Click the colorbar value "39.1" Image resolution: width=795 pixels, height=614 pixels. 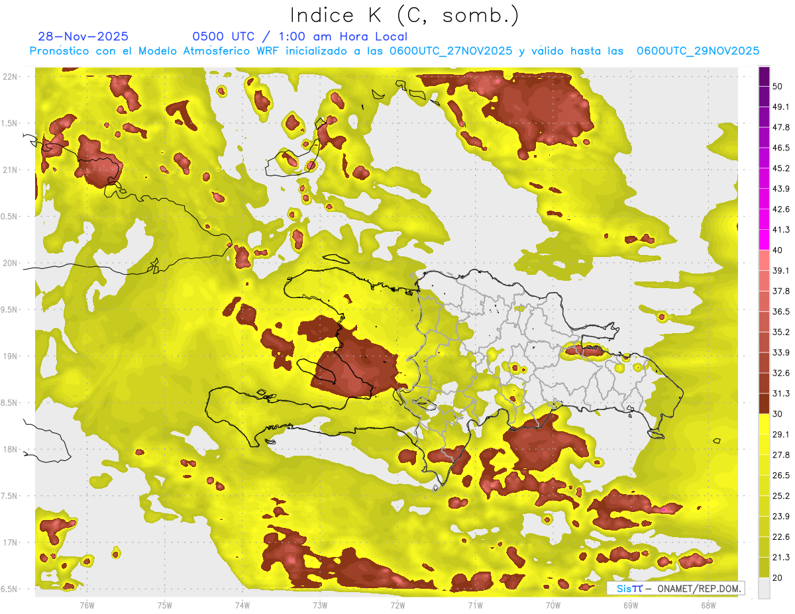click(781, 270)
